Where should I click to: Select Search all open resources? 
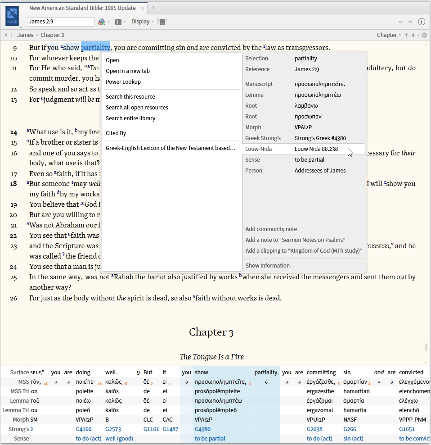[x=137, y=107]
